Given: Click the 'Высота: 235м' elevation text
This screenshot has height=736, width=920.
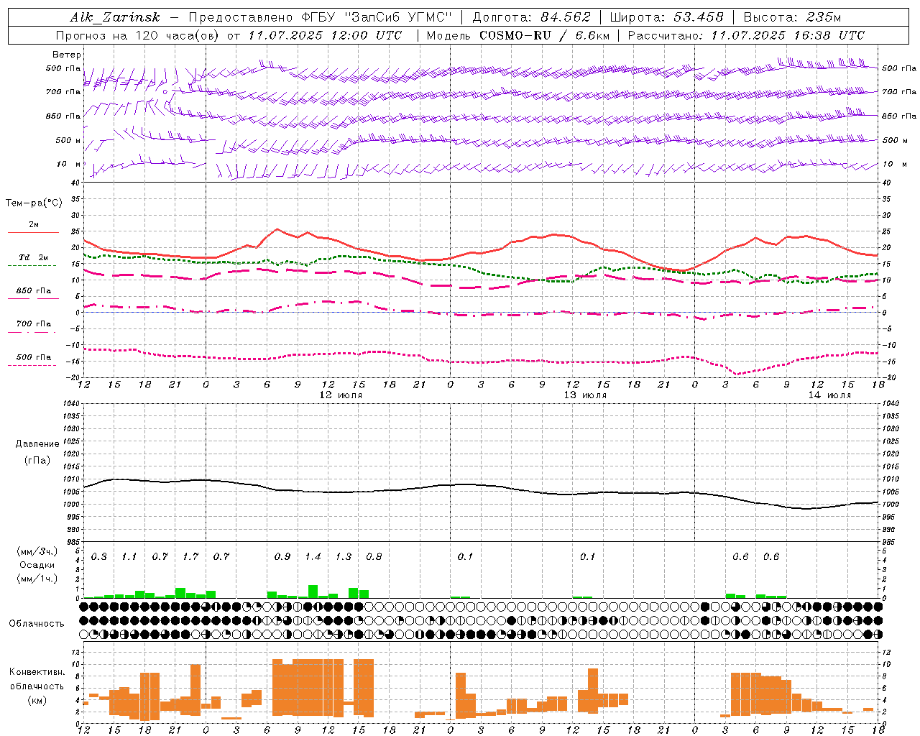Looking at the screenshot, I should tap(792, 17).
